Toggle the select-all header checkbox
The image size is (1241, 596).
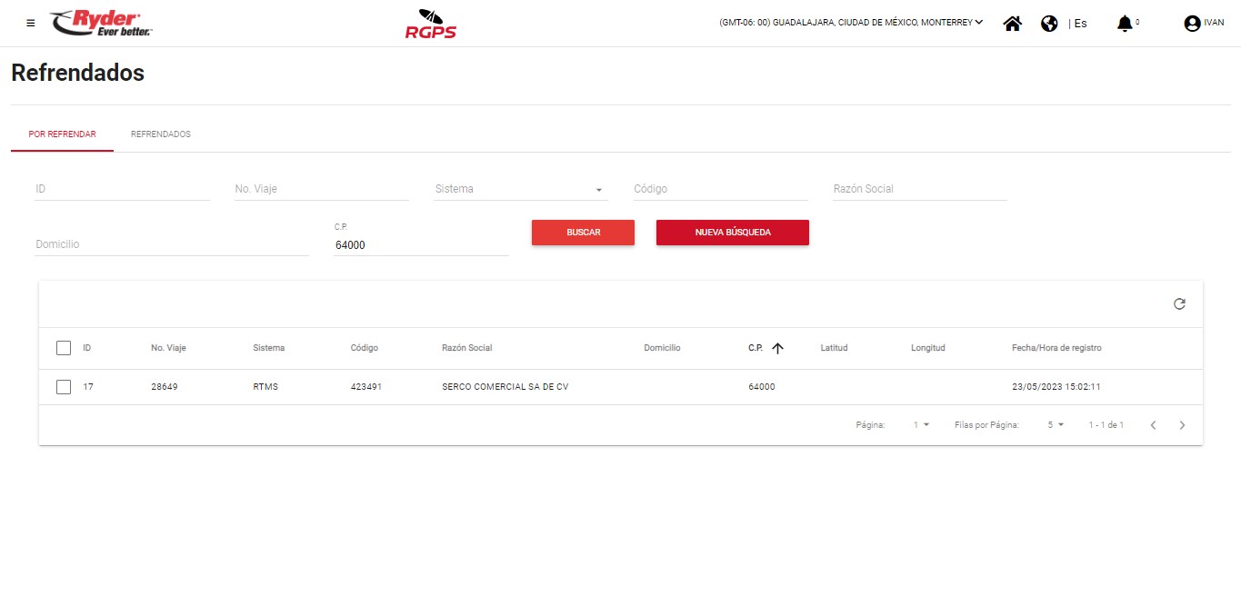tap(64, 348)
